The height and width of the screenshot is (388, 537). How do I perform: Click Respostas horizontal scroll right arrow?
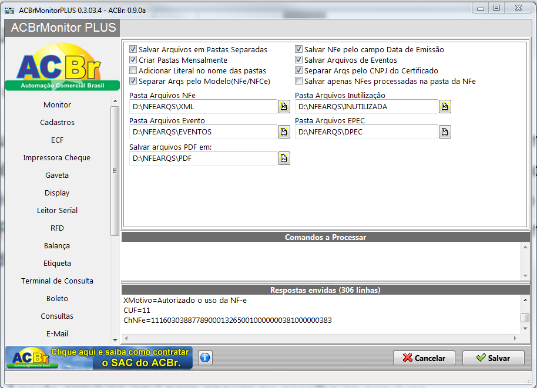pyautogui.click(x=515, y=338)
